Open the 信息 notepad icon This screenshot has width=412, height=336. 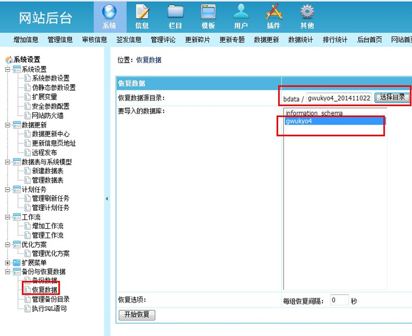142,12
